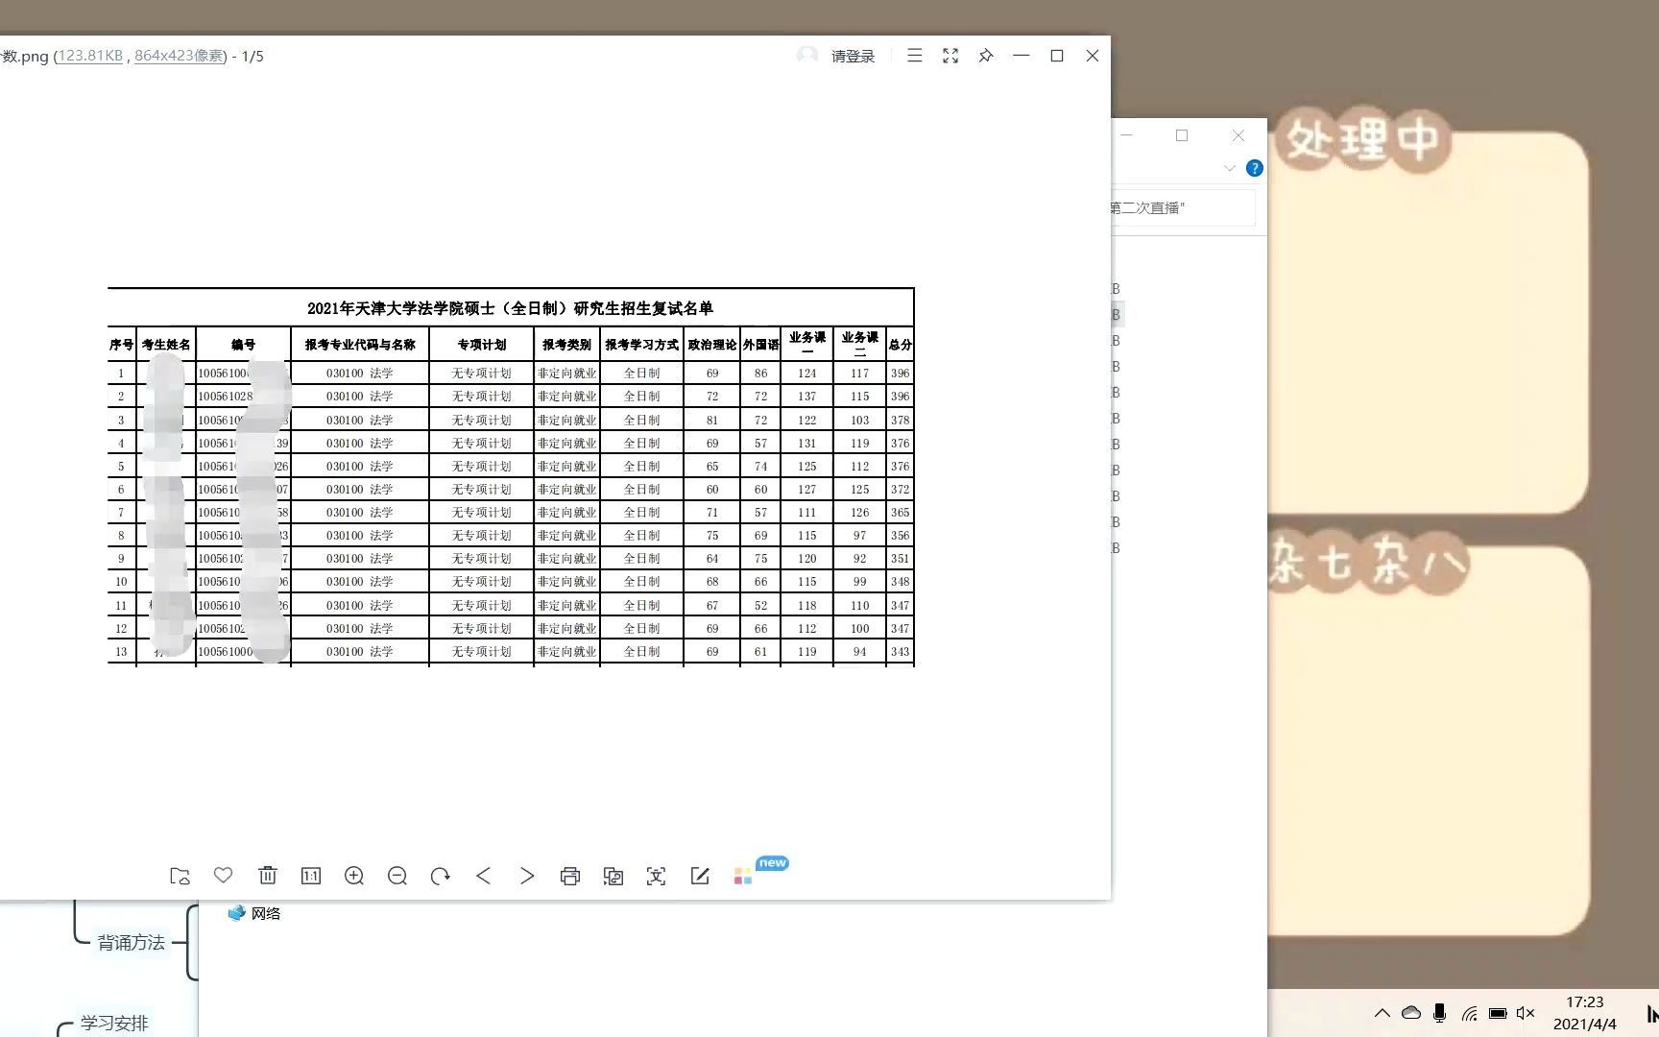Click the table title 2021年天津大学法学院 复试名单
Viewport: 1659px width, 1037px height.
click(510, 308)
